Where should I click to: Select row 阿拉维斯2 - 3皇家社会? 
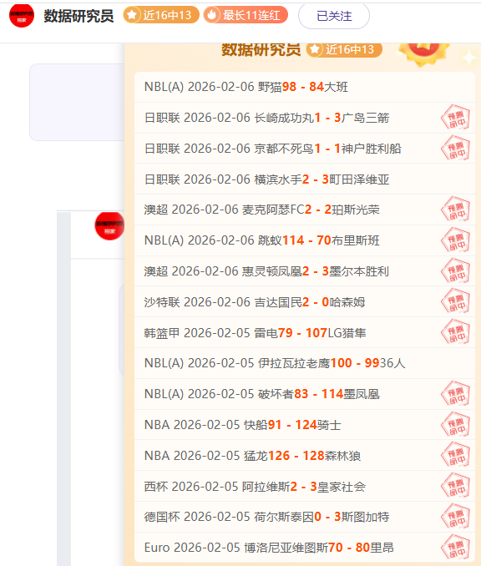coord(305,486)
